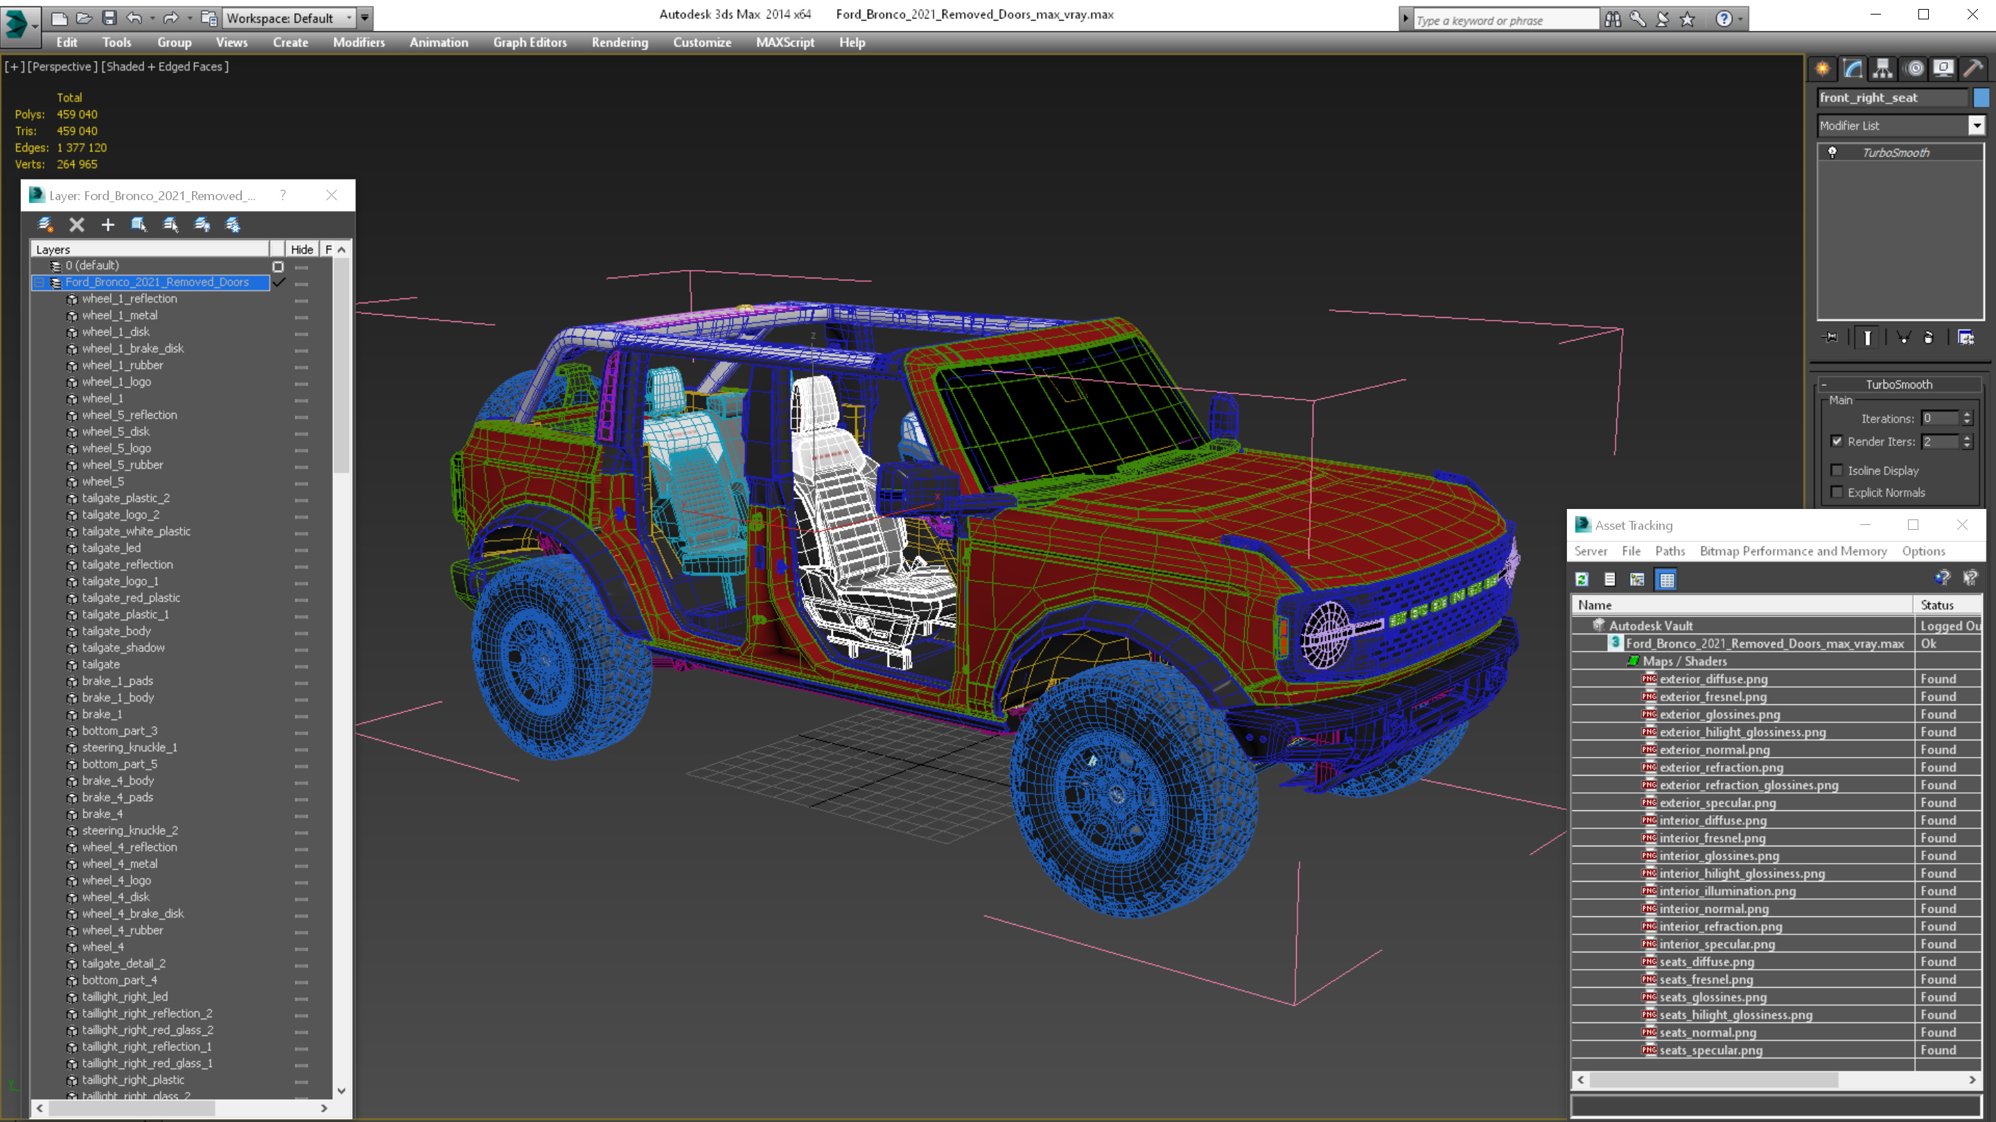This screenshot has height=1122, width=1996.
Task: Enable the Explicit Normals checkbox
Action: pos(1837,492)
